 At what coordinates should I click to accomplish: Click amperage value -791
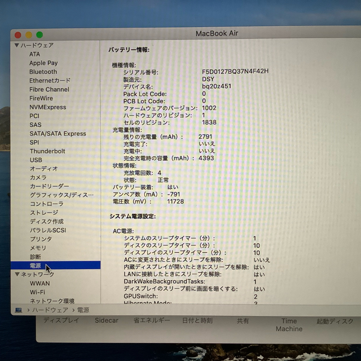click(174, 194)
